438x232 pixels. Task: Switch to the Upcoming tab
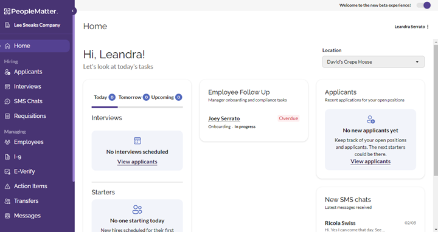[x=167, y=97]
